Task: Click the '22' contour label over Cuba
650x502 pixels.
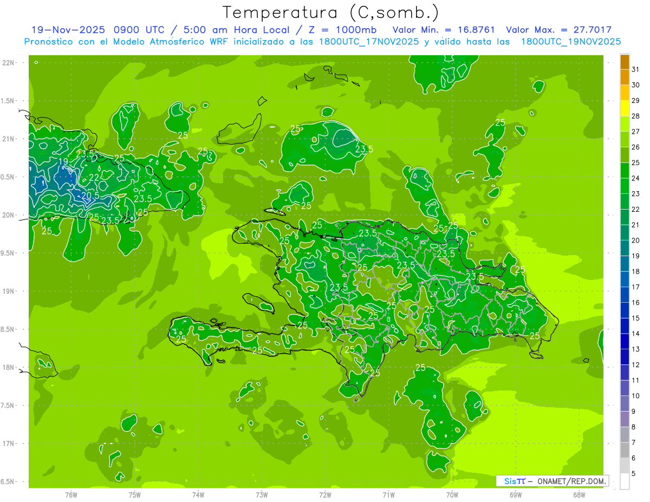Action: [95, 178]
